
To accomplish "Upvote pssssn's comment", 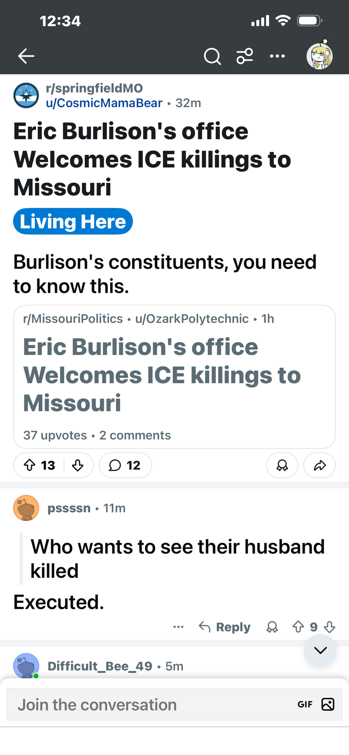I will click(x=298, y=627).
